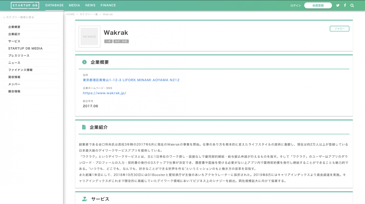The width and height of the screenshot is (365, 204).
Task: Open the MEDIA menu
Action: (74, 5)
